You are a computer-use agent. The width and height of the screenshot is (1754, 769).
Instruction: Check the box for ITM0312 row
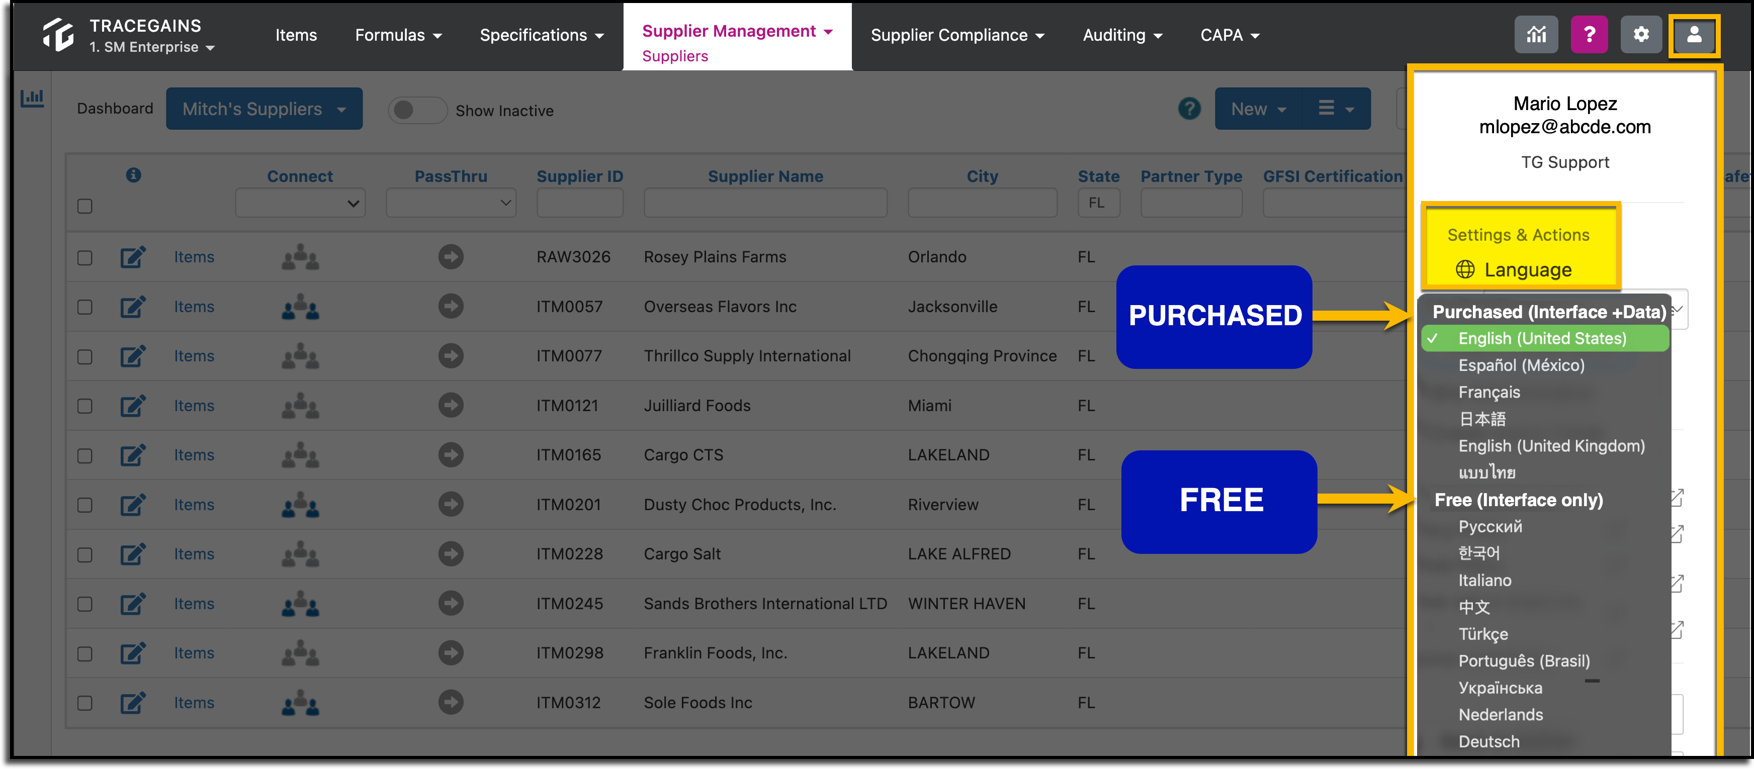[x=84, y=703]
